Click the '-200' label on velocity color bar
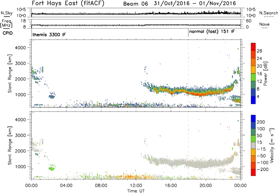 point(263,169)
